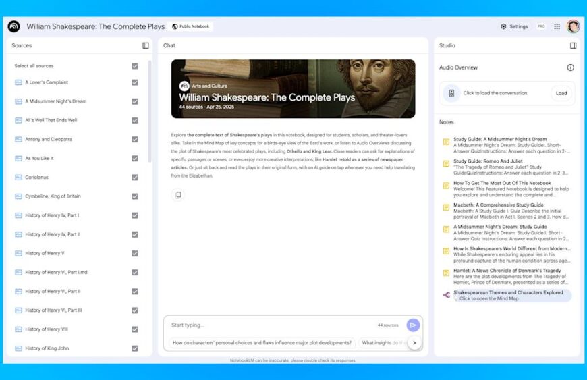This screenshot has height=380, width=587.
Task: Click the source icon next to Coriolanus
Action: click(x=18, y=178)
